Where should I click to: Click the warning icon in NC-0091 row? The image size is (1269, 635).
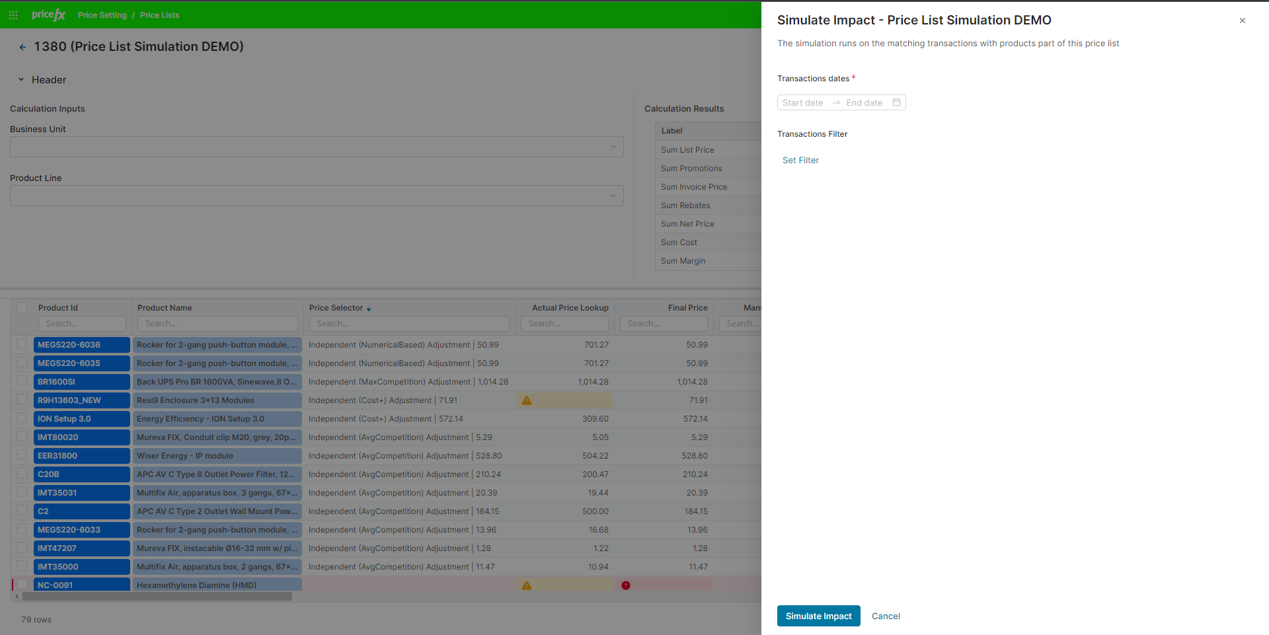(527, 585)
